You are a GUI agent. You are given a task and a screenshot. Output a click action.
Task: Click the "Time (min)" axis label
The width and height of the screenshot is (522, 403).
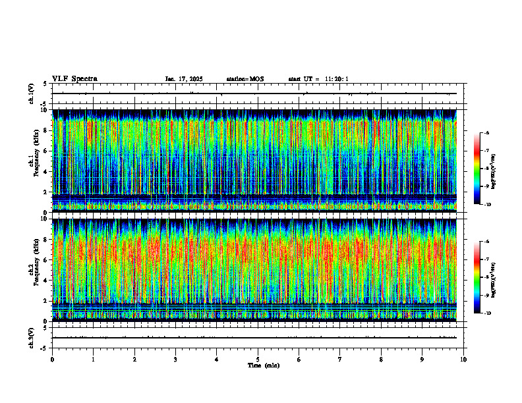(264, 365)
